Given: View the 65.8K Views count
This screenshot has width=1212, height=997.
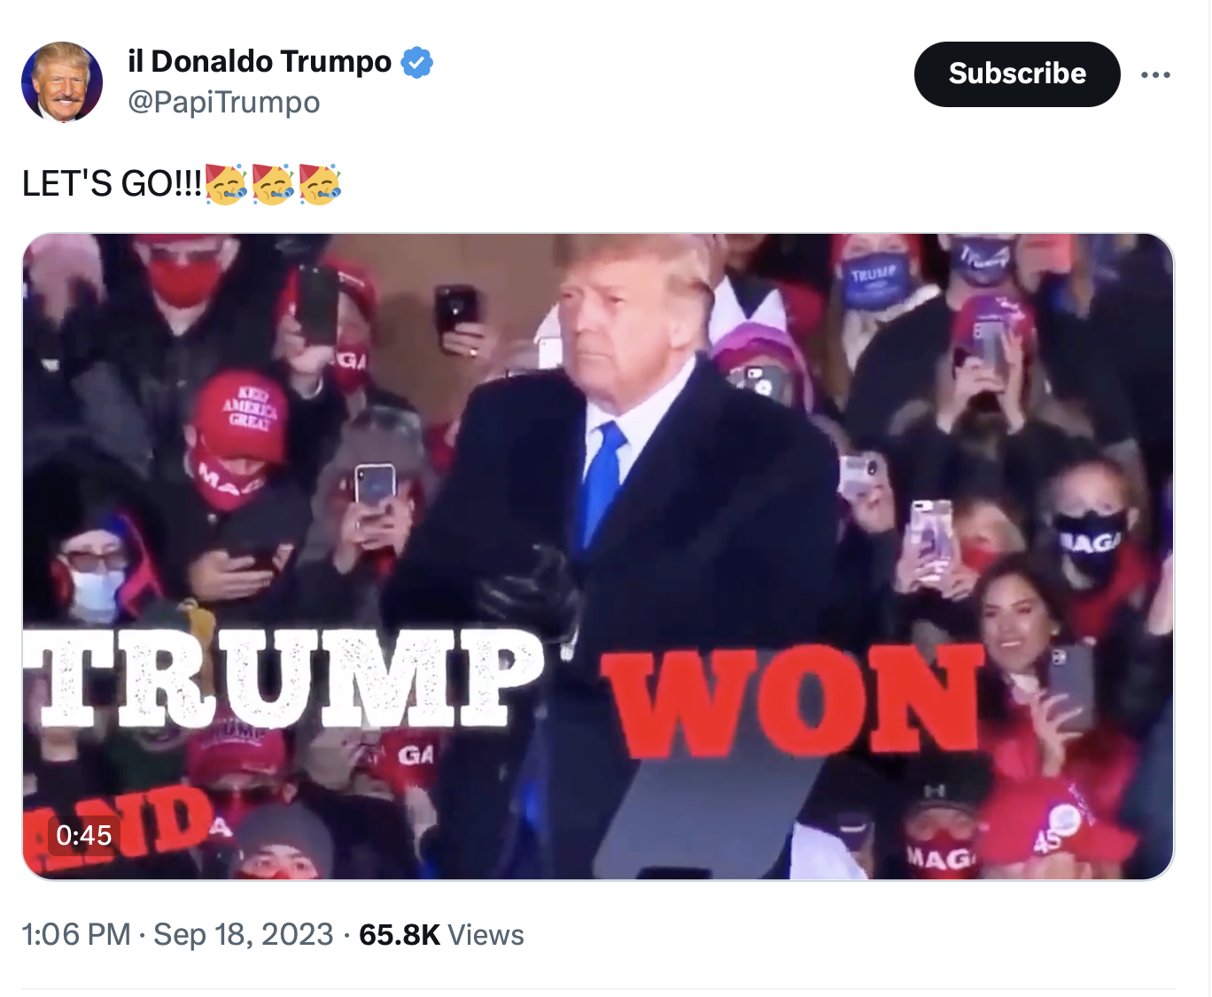Looking at the screenshot, I should coord(441,935).
